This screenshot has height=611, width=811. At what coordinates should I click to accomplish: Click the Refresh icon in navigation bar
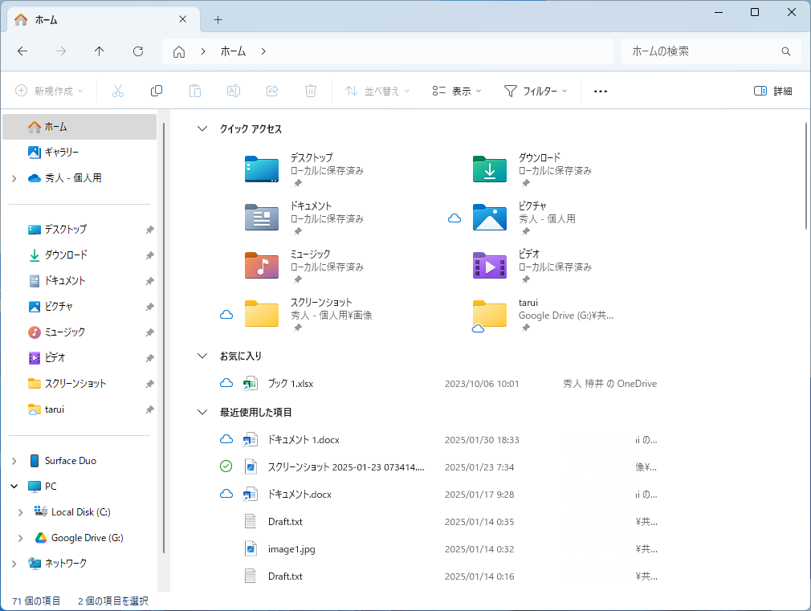tap(138, 51)
